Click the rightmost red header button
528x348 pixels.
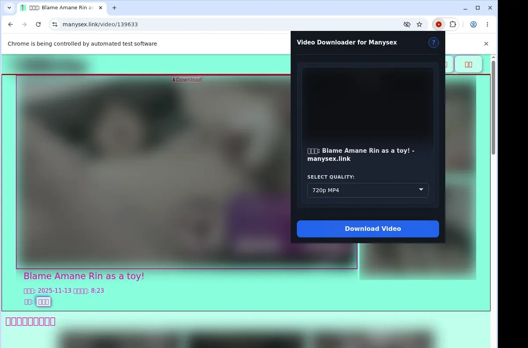click(469, 64)
